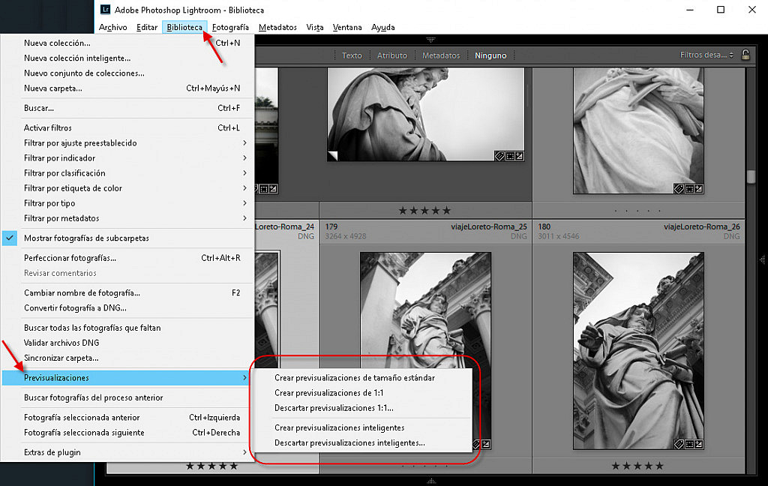768x486 pixels.
Task: Click the adjustments badge on the bottom-right thumbnail
Action: 699,444
